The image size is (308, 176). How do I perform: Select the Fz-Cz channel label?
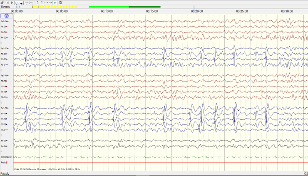[x=4, y=141]
